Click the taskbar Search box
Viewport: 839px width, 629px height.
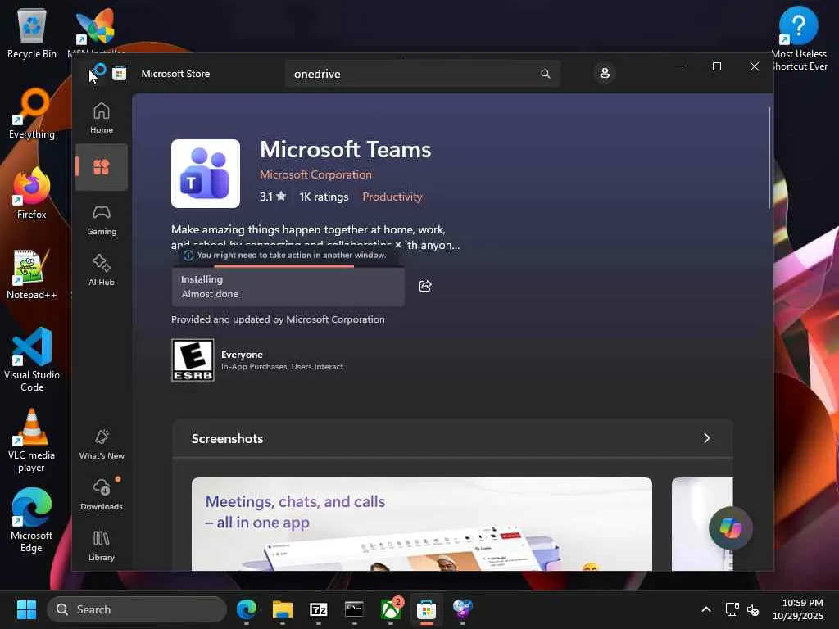[x=137, y=609]
